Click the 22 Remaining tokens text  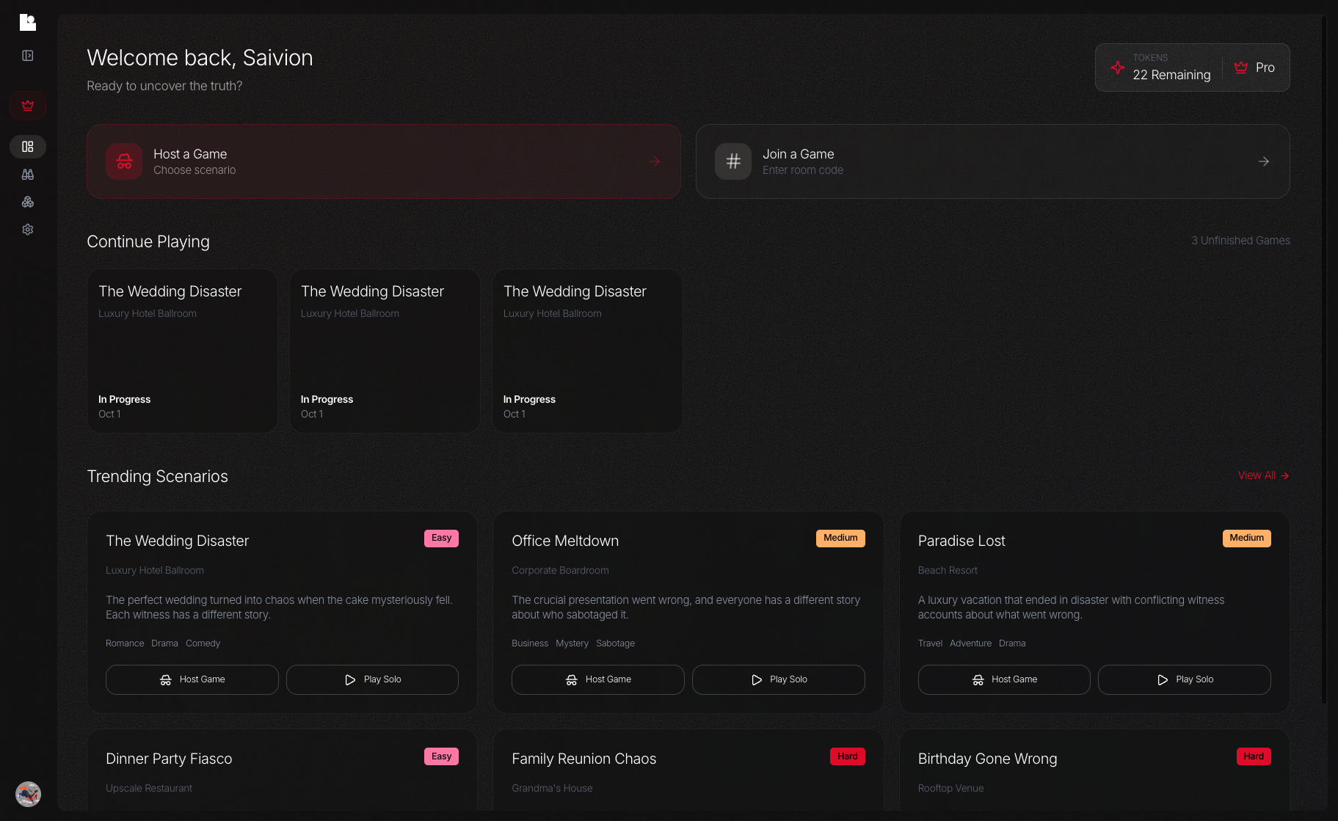[1171, 75]
